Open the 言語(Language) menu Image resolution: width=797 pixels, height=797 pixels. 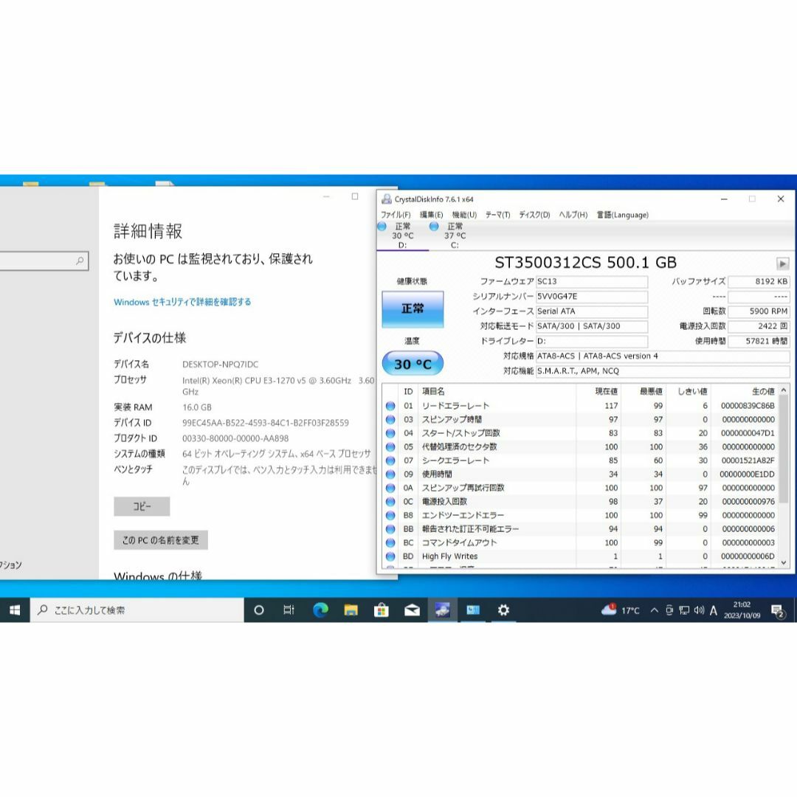coord(622,215)
